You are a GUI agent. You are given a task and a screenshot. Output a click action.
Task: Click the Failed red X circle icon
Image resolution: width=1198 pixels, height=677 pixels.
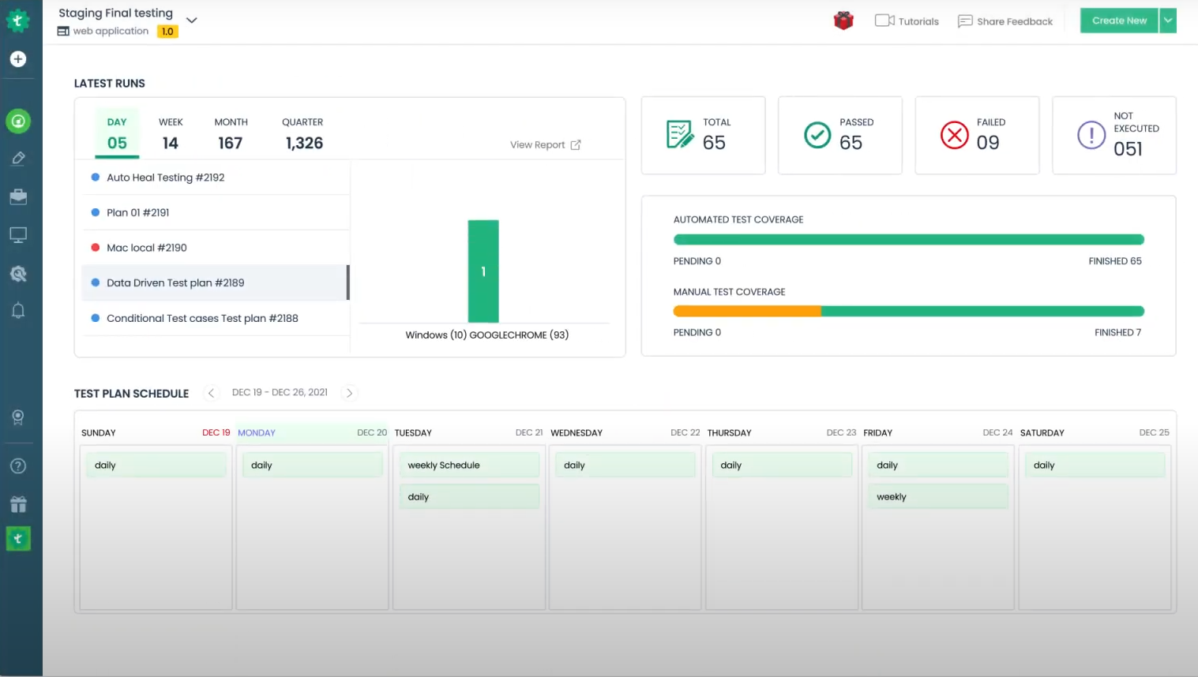(x=955, y=135)
